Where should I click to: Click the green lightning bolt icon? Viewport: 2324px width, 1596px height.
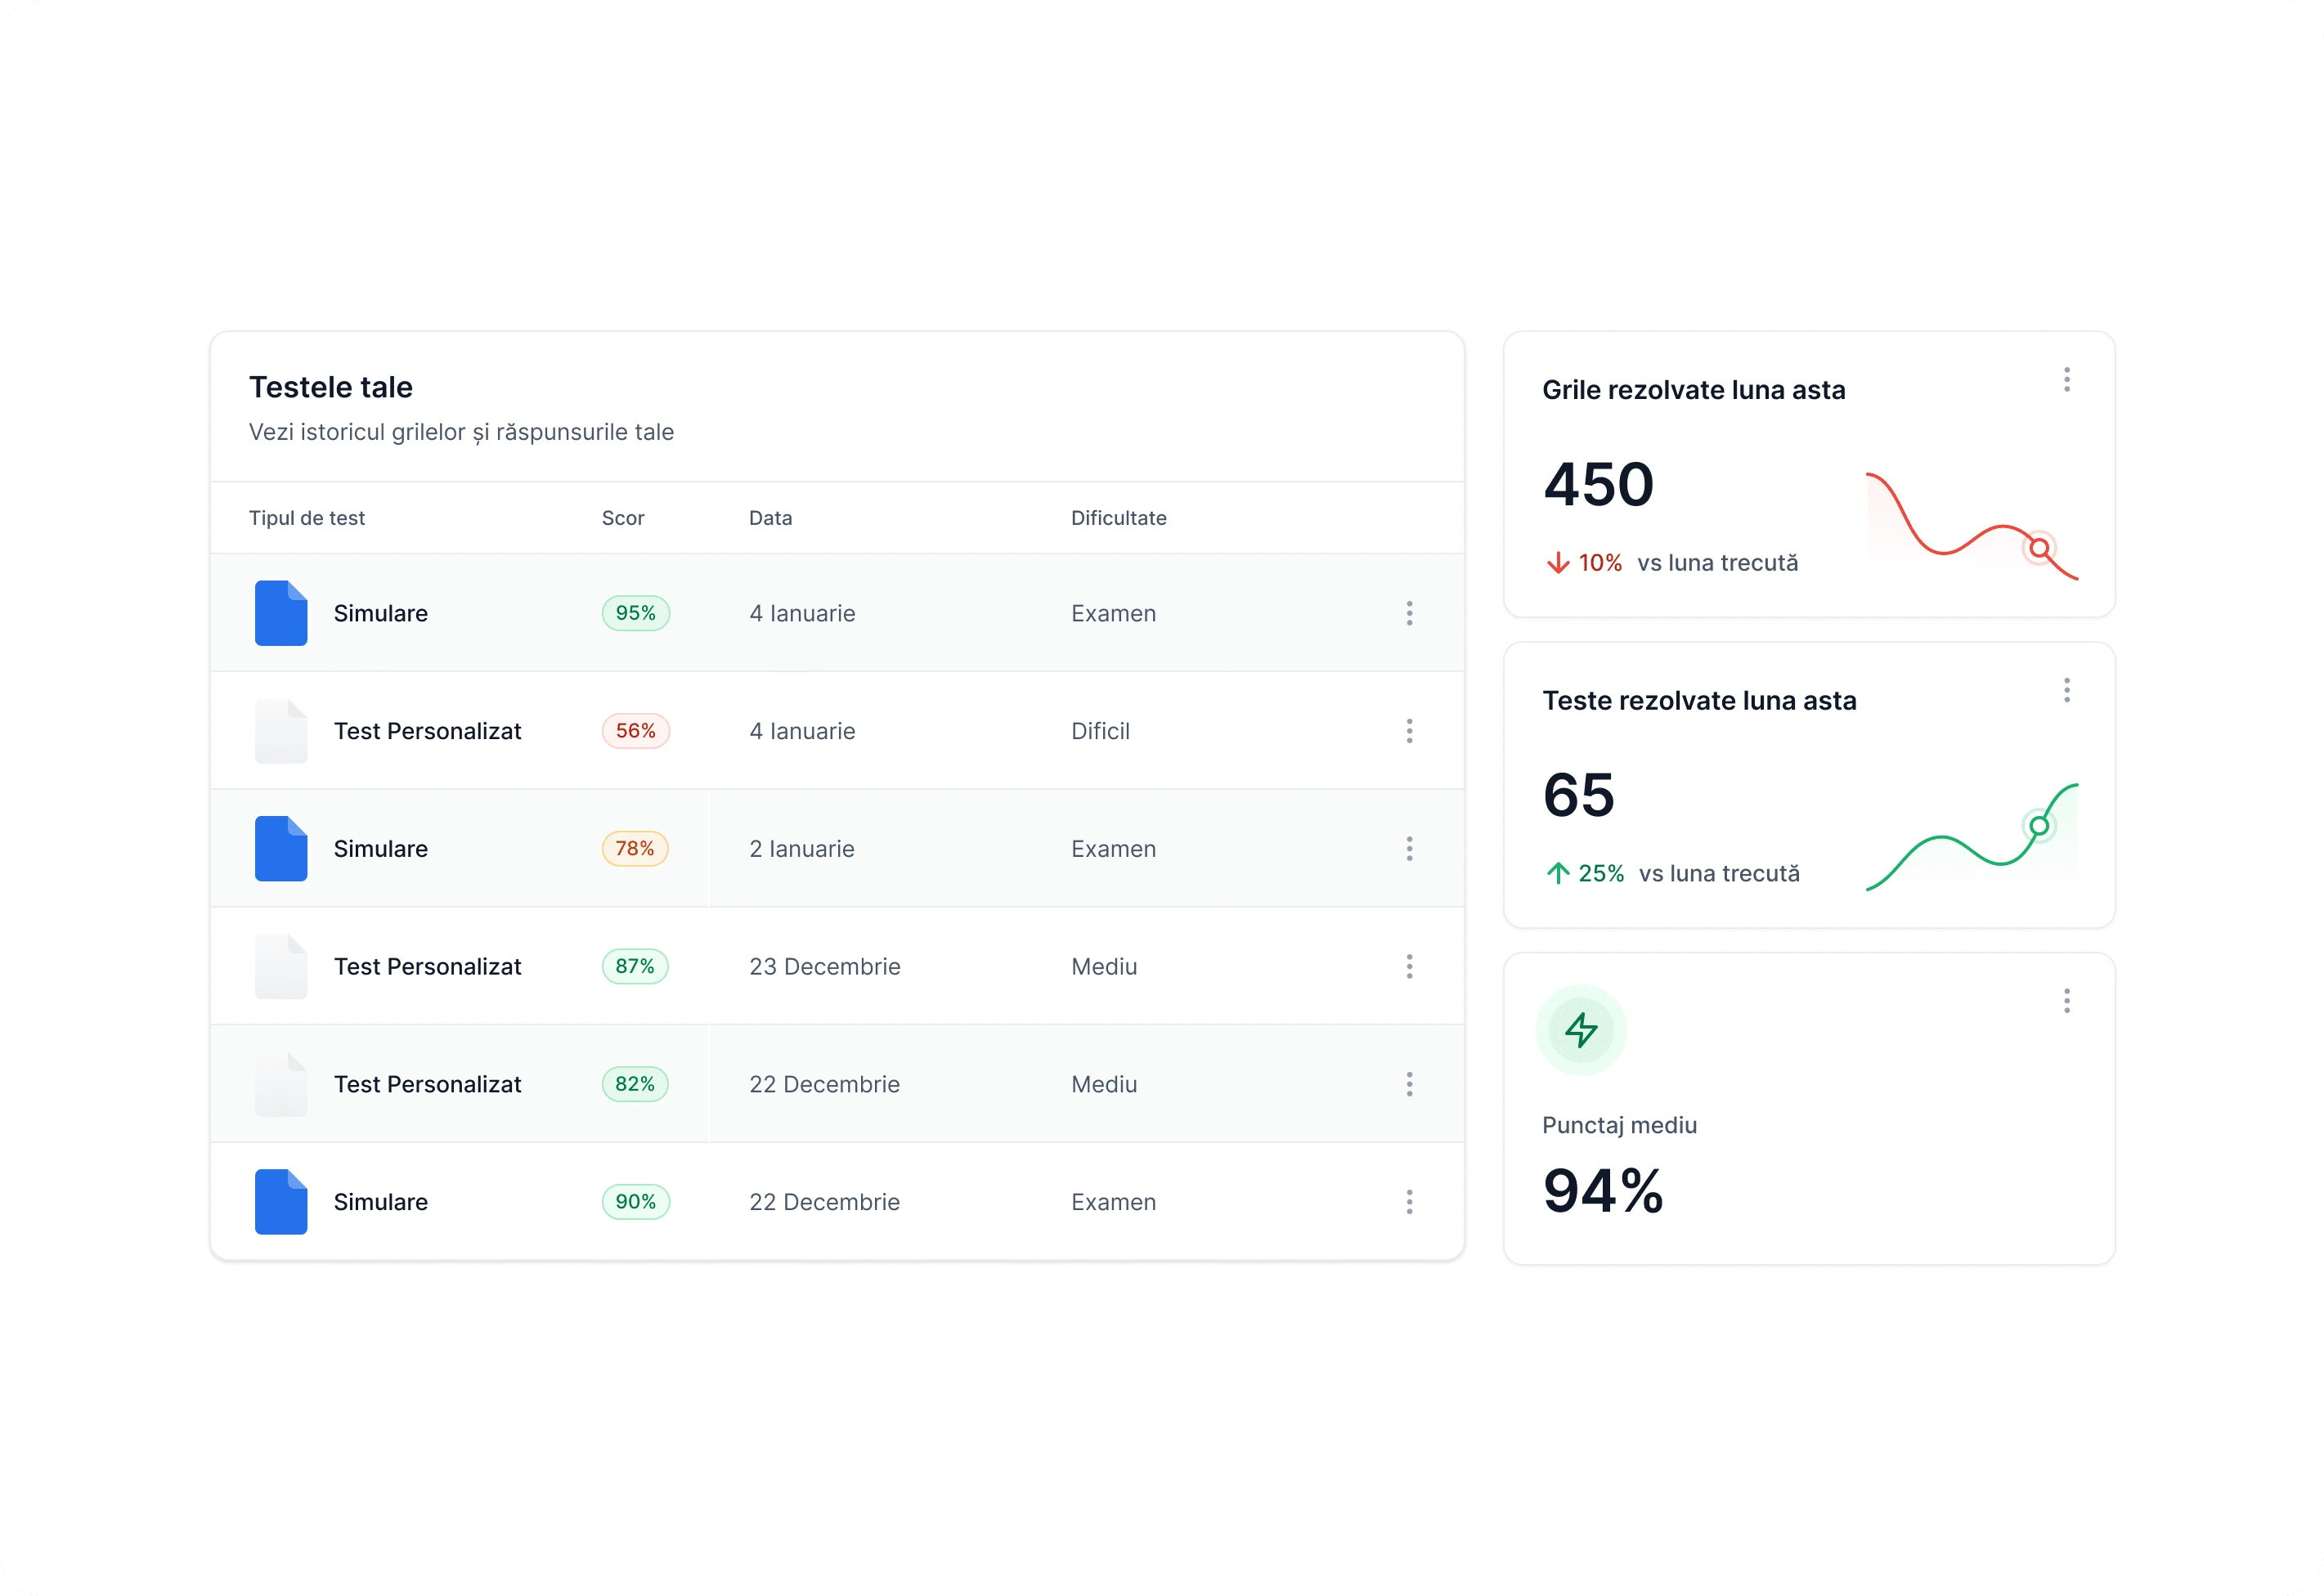pos(1581,1030)
